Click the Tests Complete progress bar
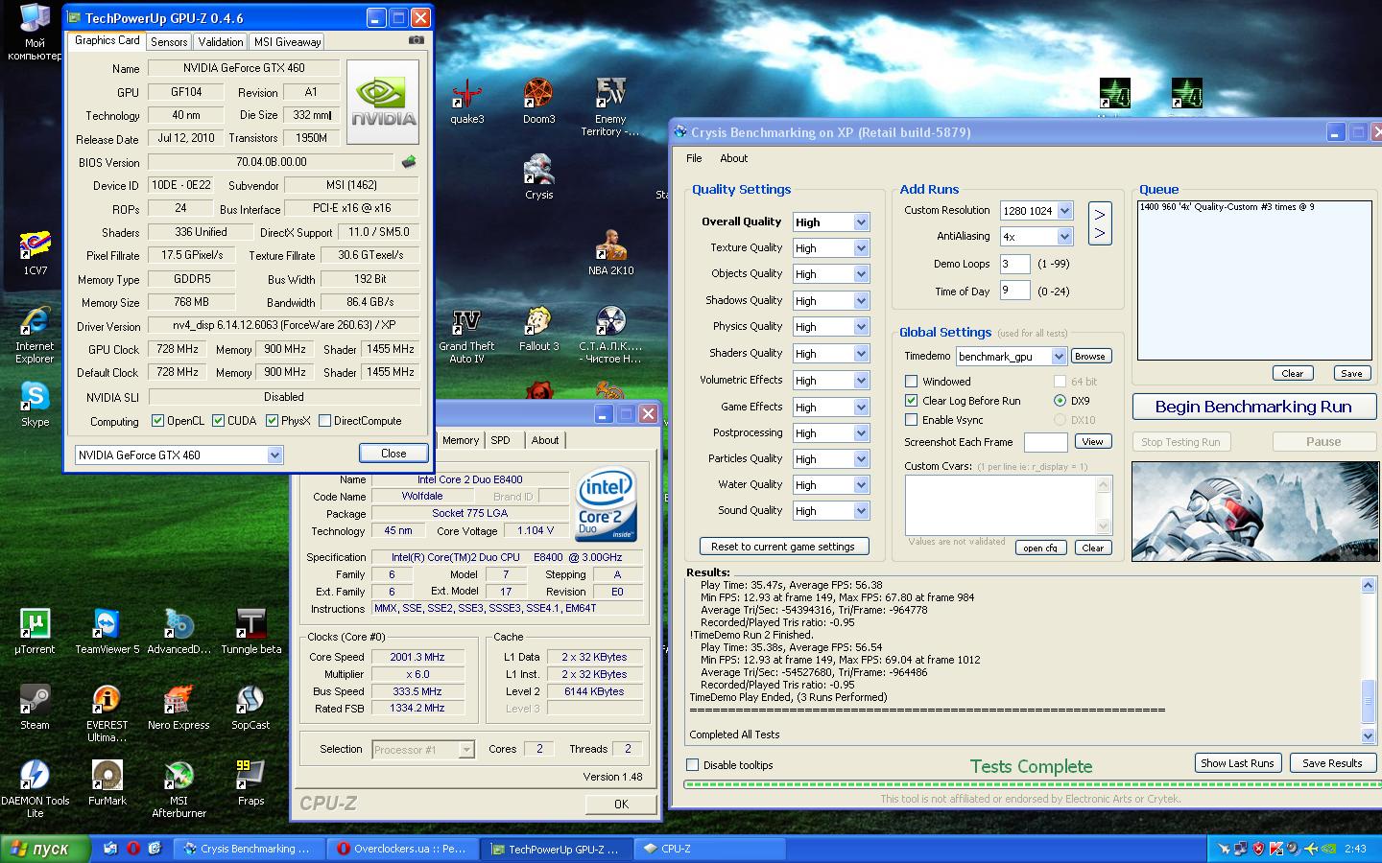The width and height of the screenshot is (1382, 863). (x=1032, y=784)
